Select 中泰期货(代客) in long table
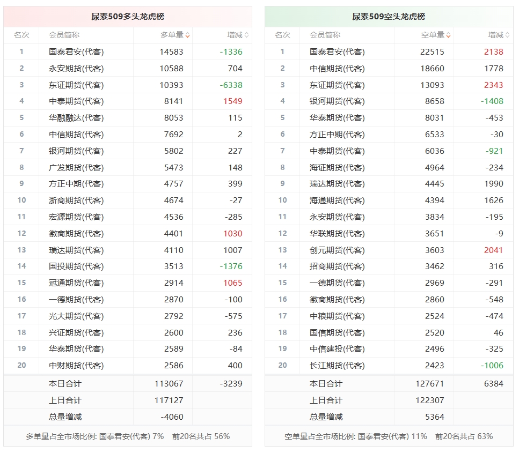 [x=76, y=101]
